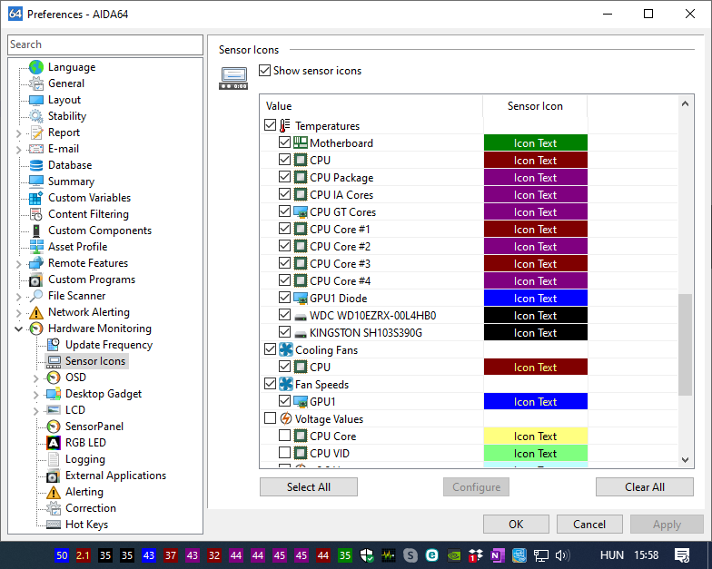Click the Select All button
The width and height of the screenshot is (712, 569).
pyautogui.click(x=309, y=486)
